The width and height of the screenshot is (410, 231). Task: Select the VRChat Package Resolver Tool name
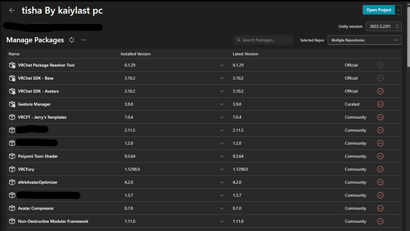pyautogui.click(x=46, y=65)
